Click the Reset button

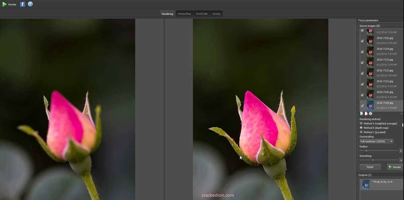pos(370,167)
